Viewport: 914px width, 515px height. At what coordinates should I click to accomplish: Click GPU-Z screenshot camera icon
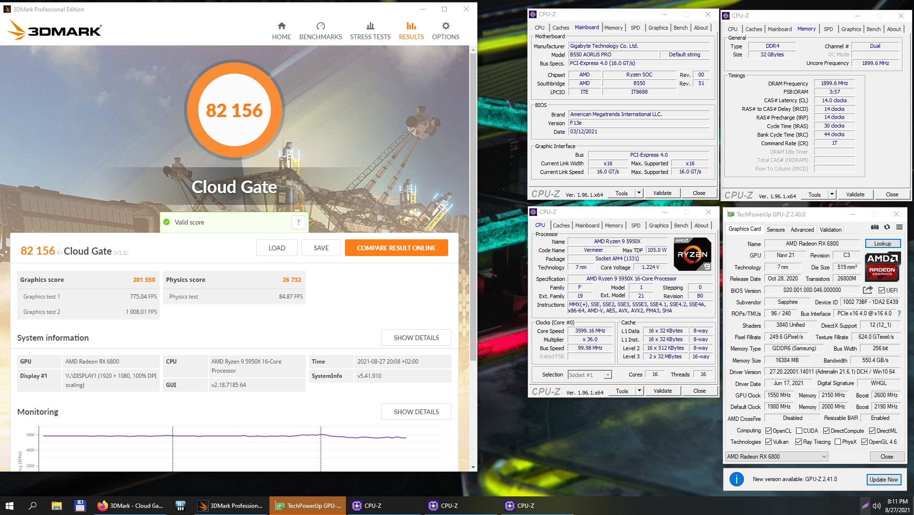tap(874, 227)
